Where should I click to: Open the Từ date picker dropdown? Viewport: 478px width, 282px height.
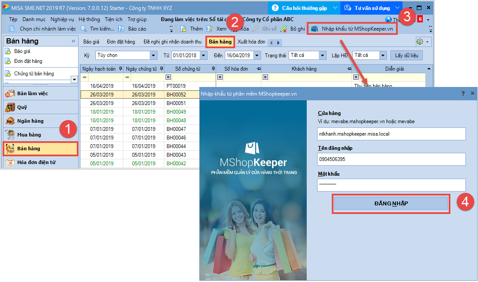pyautogui.click(x=204, y=56)
